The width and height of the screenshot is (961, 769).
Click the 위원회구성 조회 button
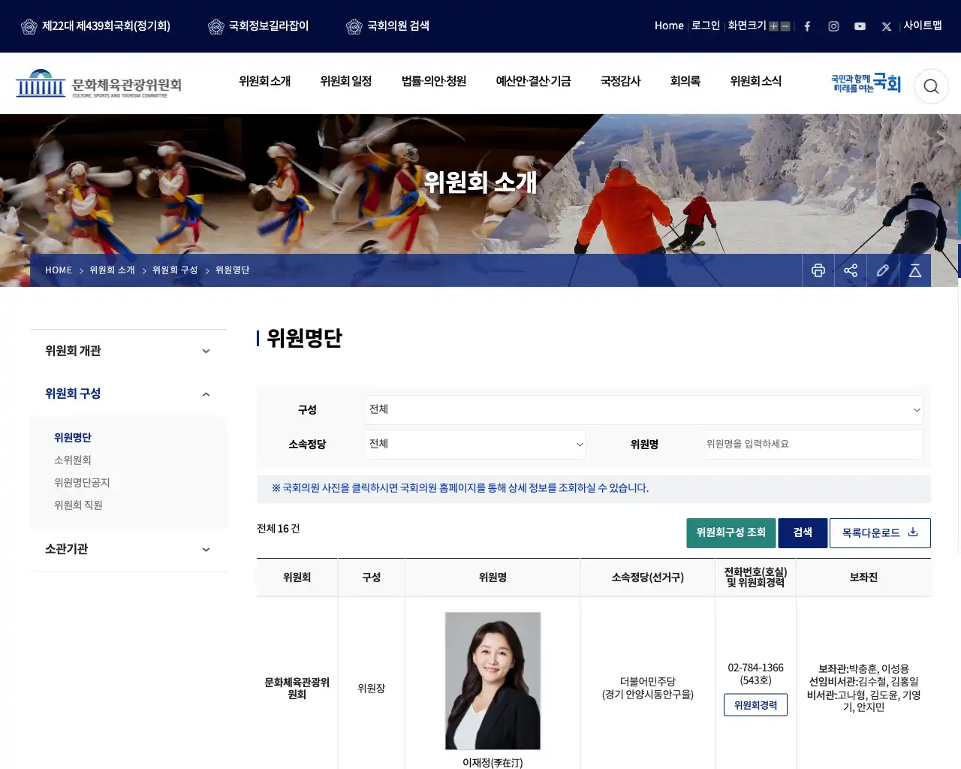click(x=731, y=532)
